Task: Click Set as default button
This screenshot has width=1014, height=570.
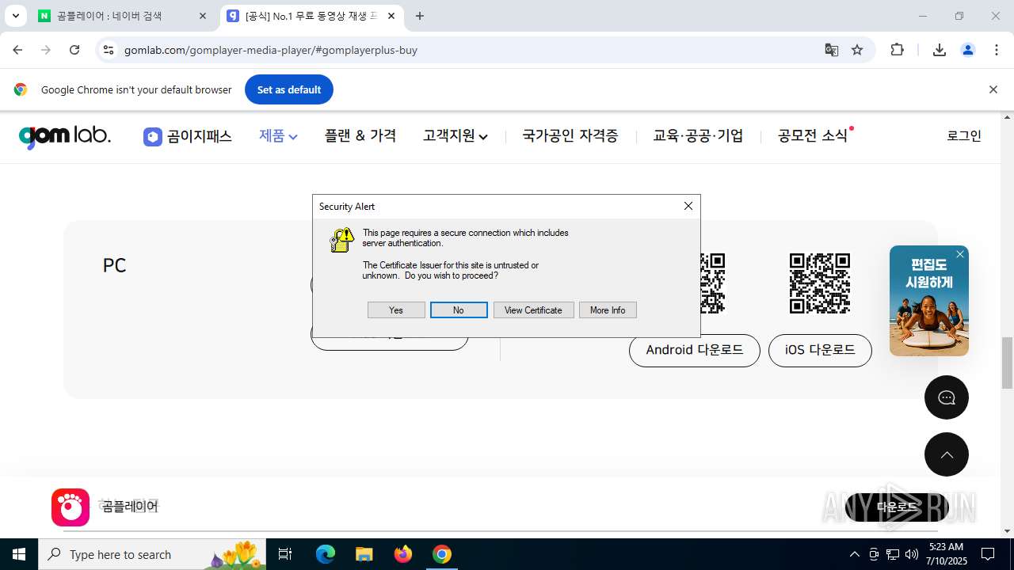Action: [289, 89]
